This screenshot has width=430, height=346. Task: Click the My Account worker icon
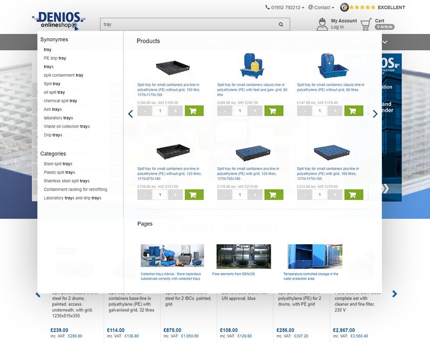(x=322, y=25)
